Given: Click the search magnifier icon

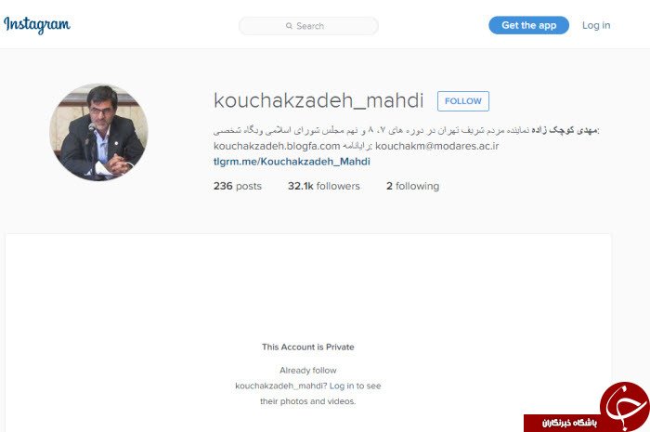Looking at the screenshot, I should click(x=289, y=26).
